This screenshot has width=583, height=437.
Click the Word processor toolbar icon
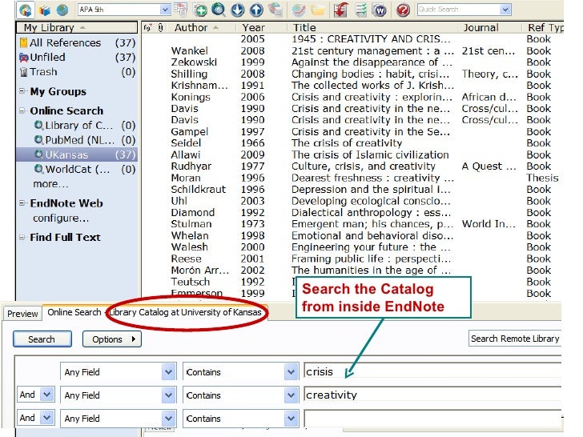[x=379, y=10]
